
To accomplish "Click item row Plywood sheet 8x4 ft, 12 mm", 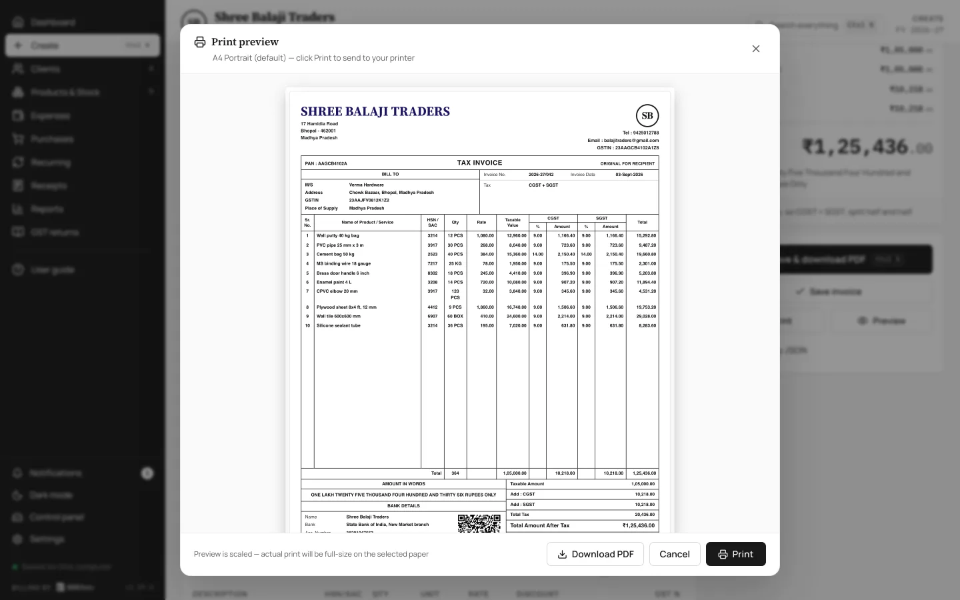I will coord(480,307).
